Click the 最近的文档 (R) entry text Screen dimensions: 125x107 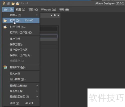point(18,86)
